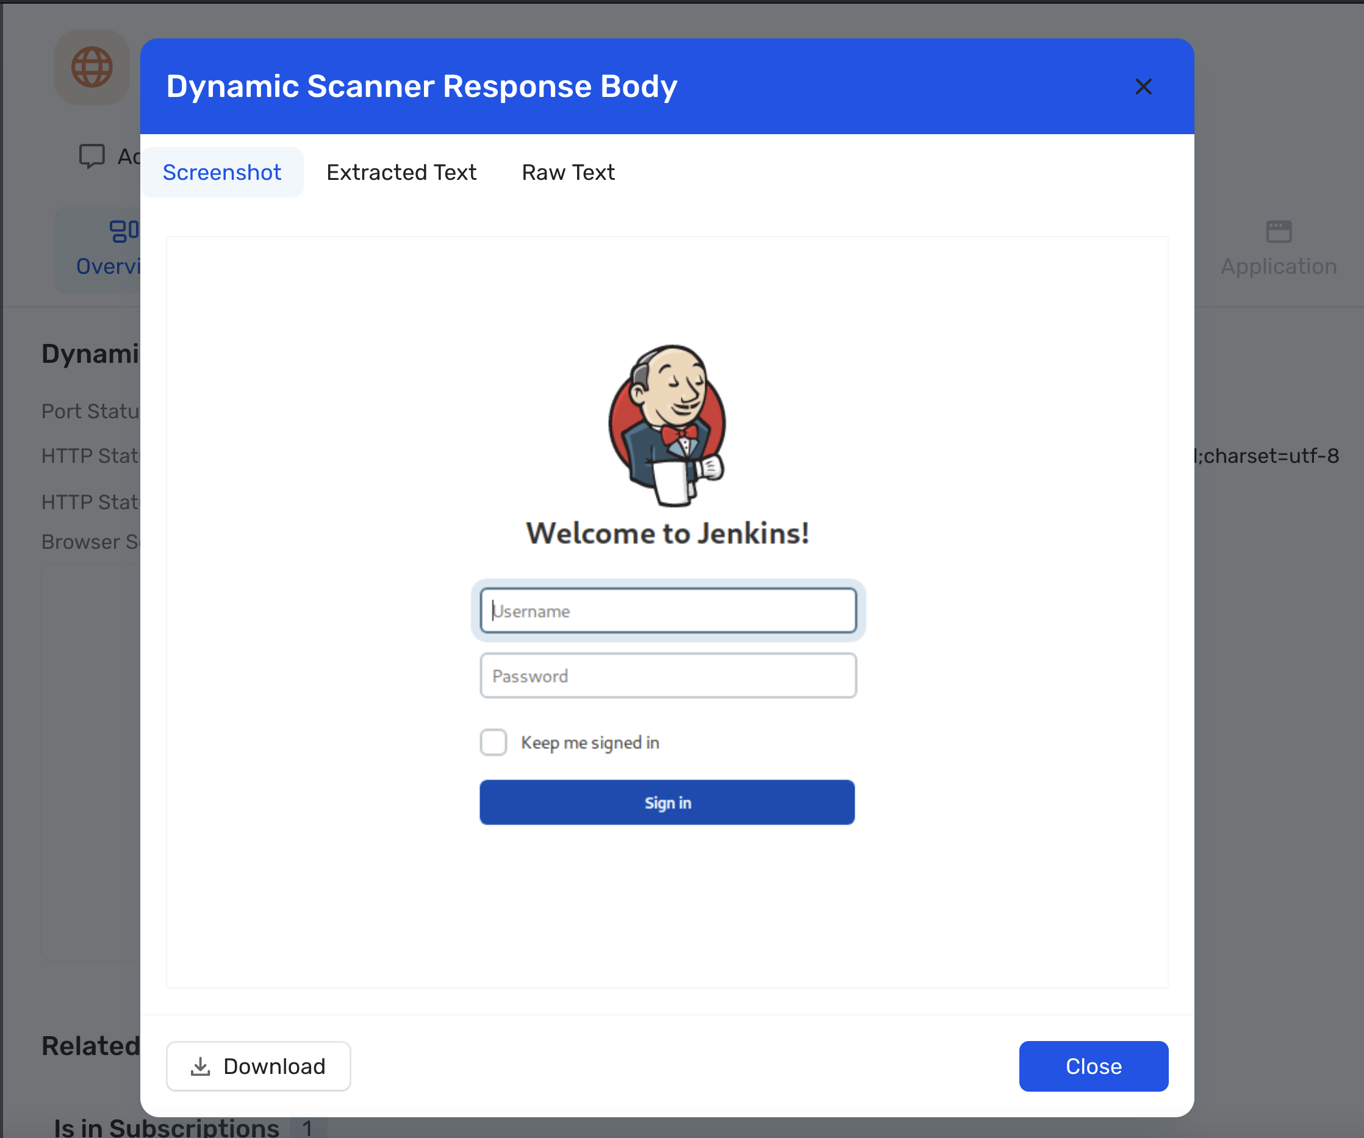Click the Sign in button

point(667,803)
